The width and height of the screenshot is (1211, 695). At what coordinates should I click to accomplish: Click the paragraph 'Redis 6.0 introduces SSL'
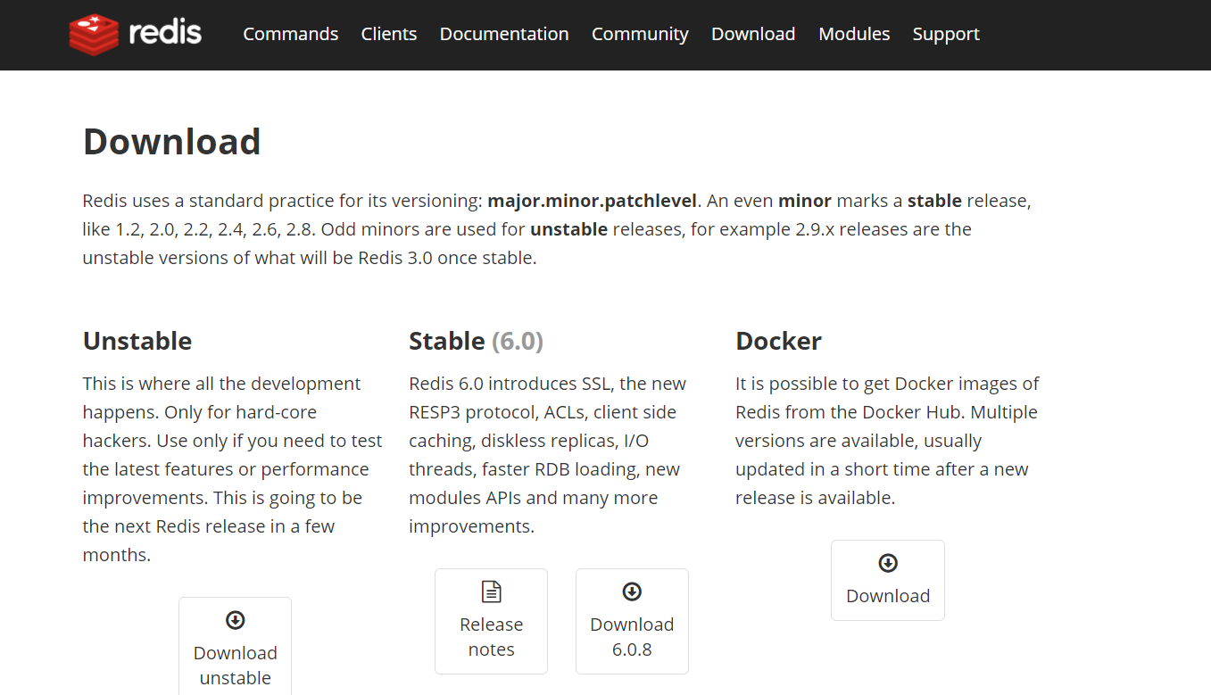[x=548, y=455]
